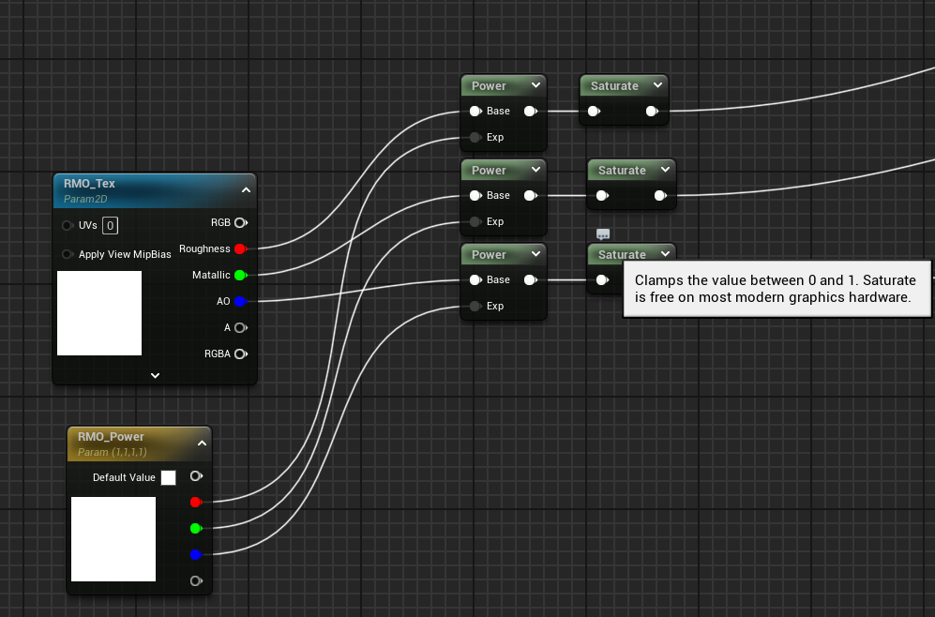Click Base input pin of Matallic-fed Power node
935x617 pixels.
(475, 196)
